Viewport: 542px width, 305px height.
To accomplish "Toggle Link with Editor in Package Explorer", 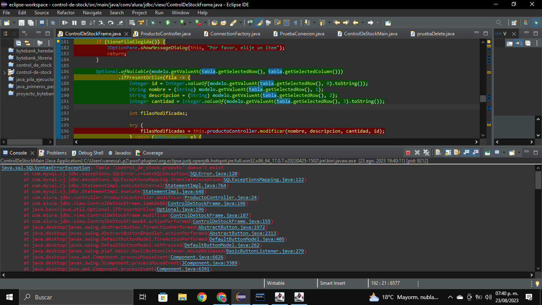I will 27,43.
